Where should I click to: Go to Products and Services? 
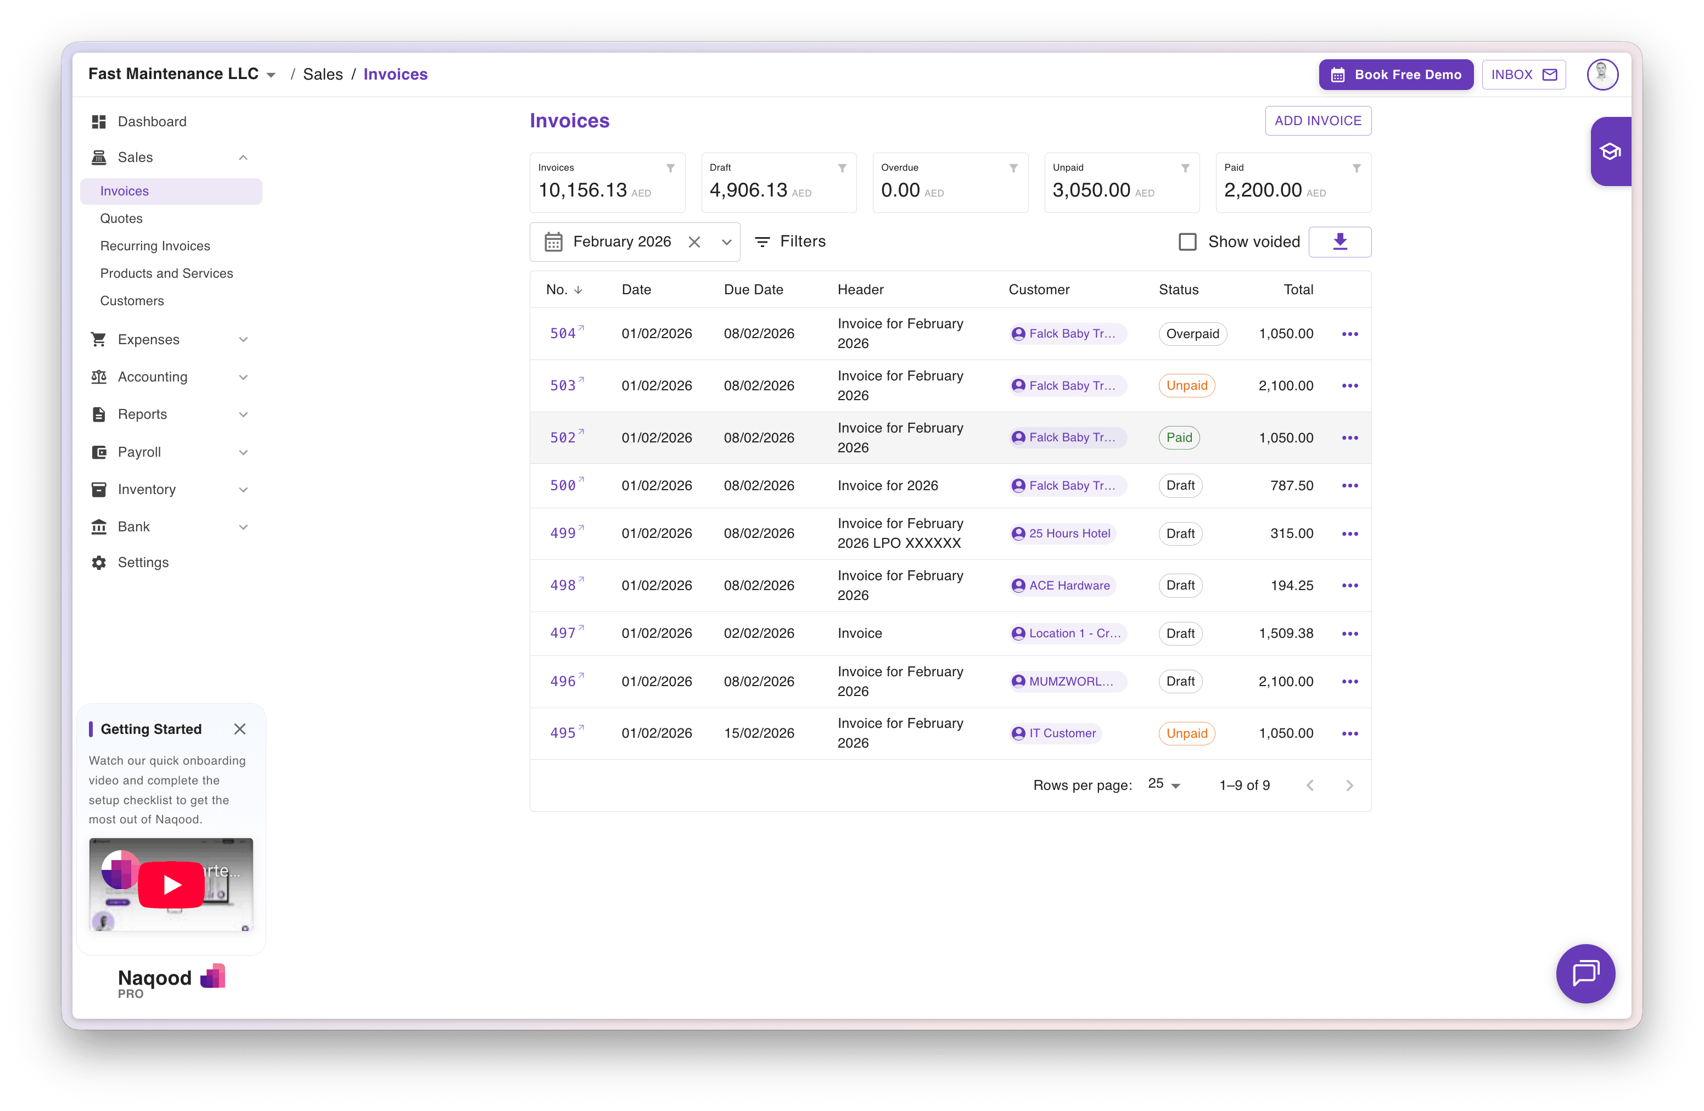pyautogui.click(x=167, y=273)
